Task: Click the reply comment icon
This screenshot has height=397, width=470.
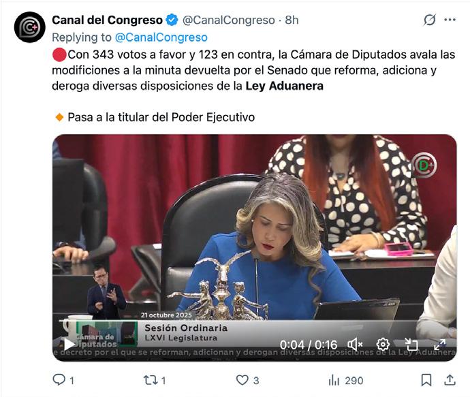Action: 59,380
